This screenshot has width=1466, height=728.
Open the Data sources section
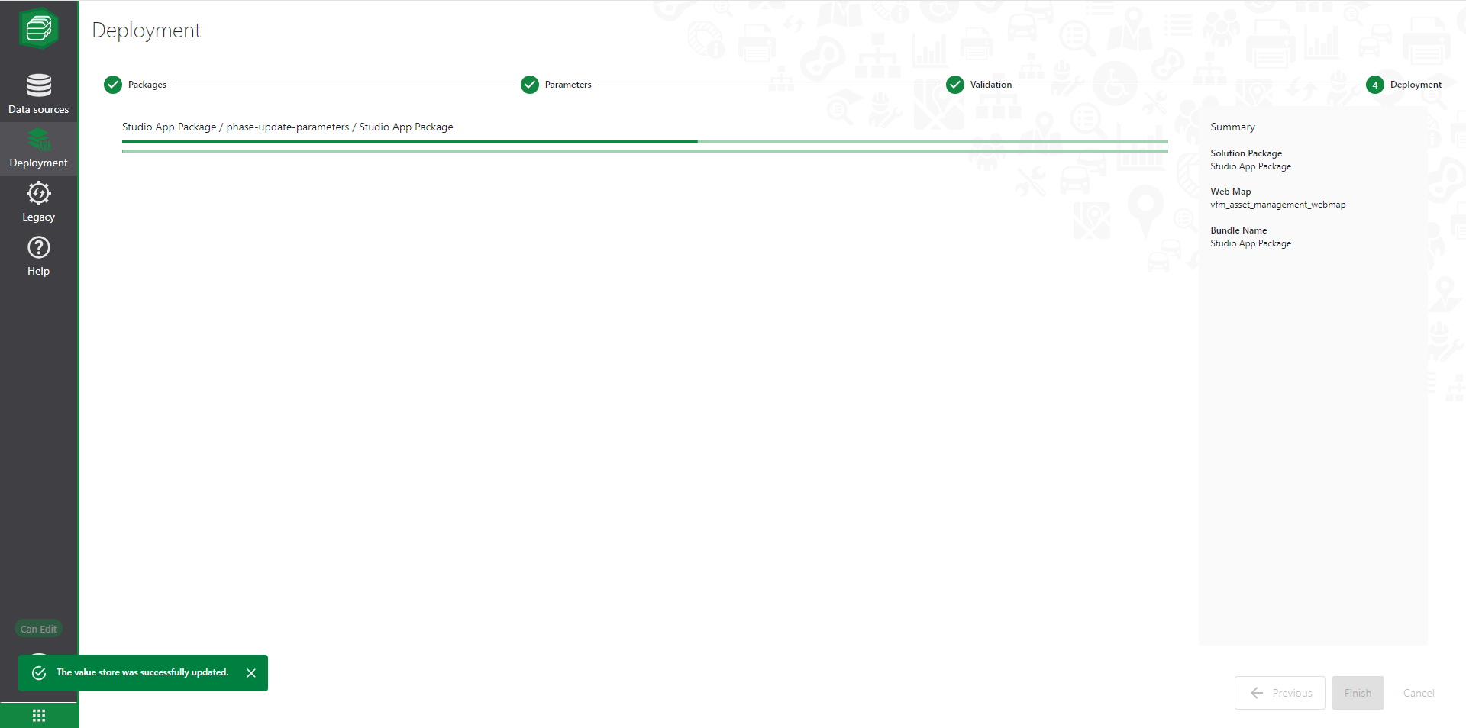coord(38,94)
